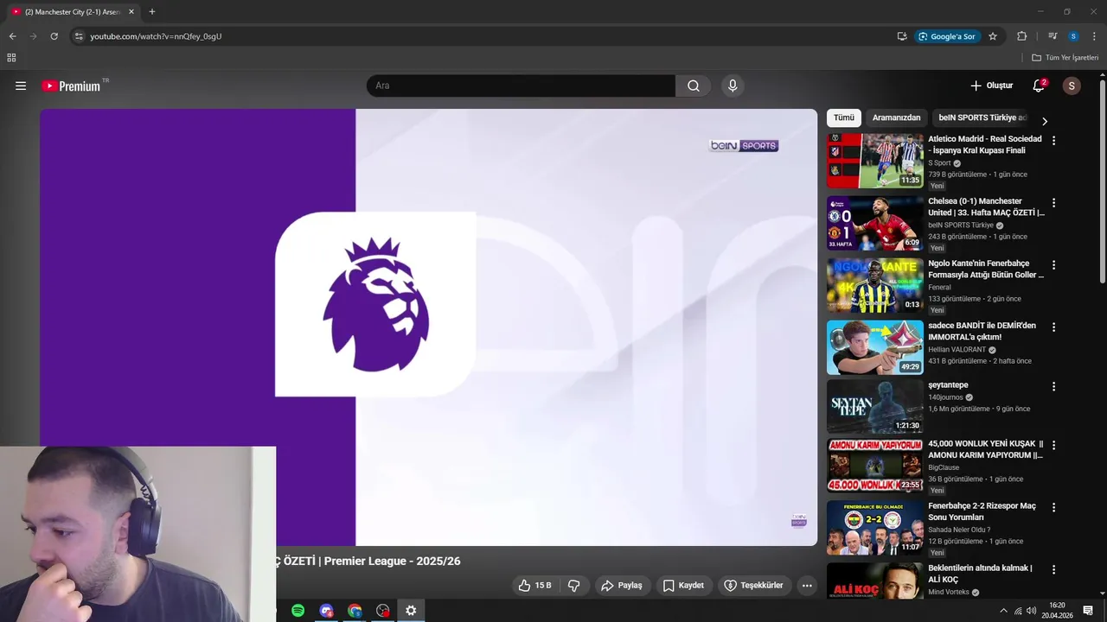Click the YouTube search field 'Ara'
This screenshot has height=622, width=1107.
click(x=521, y=86)
